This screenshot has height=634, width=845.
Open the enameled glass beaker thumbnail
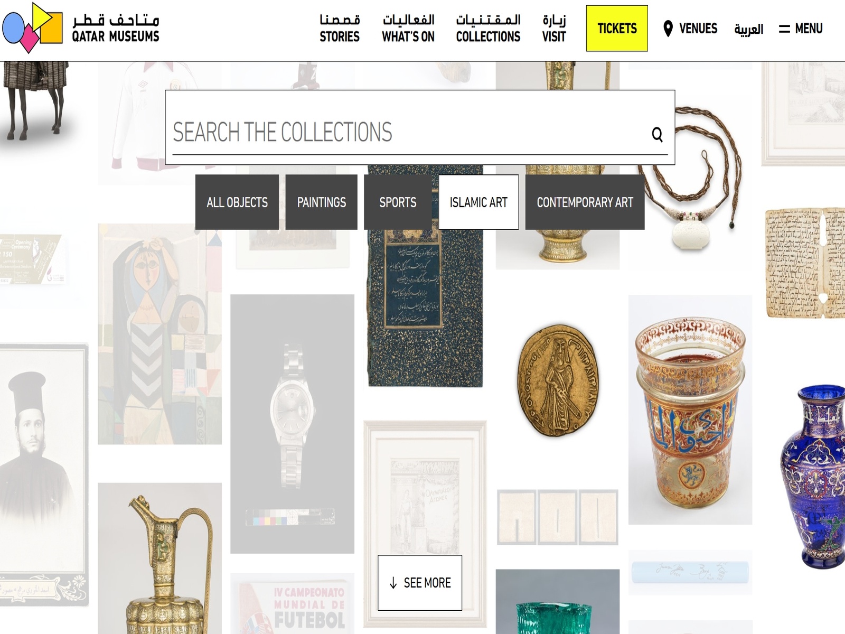click(x=690, y=410)
